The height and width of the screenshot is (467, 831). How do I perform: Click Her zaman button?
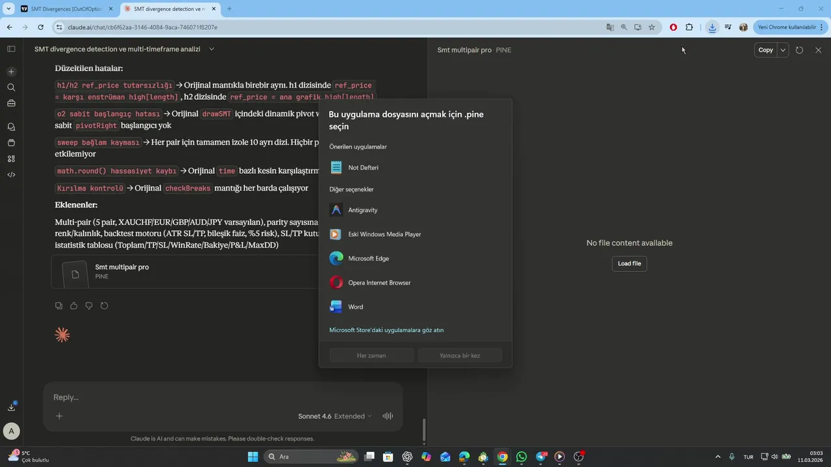tap(371, 355)
